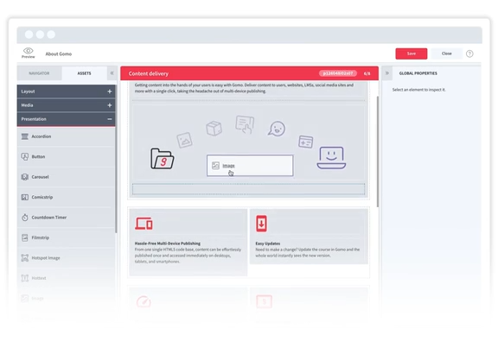Select the Filmstrip asset icon
This screenshot has height=354, width=498.
[x=25, y=237]
